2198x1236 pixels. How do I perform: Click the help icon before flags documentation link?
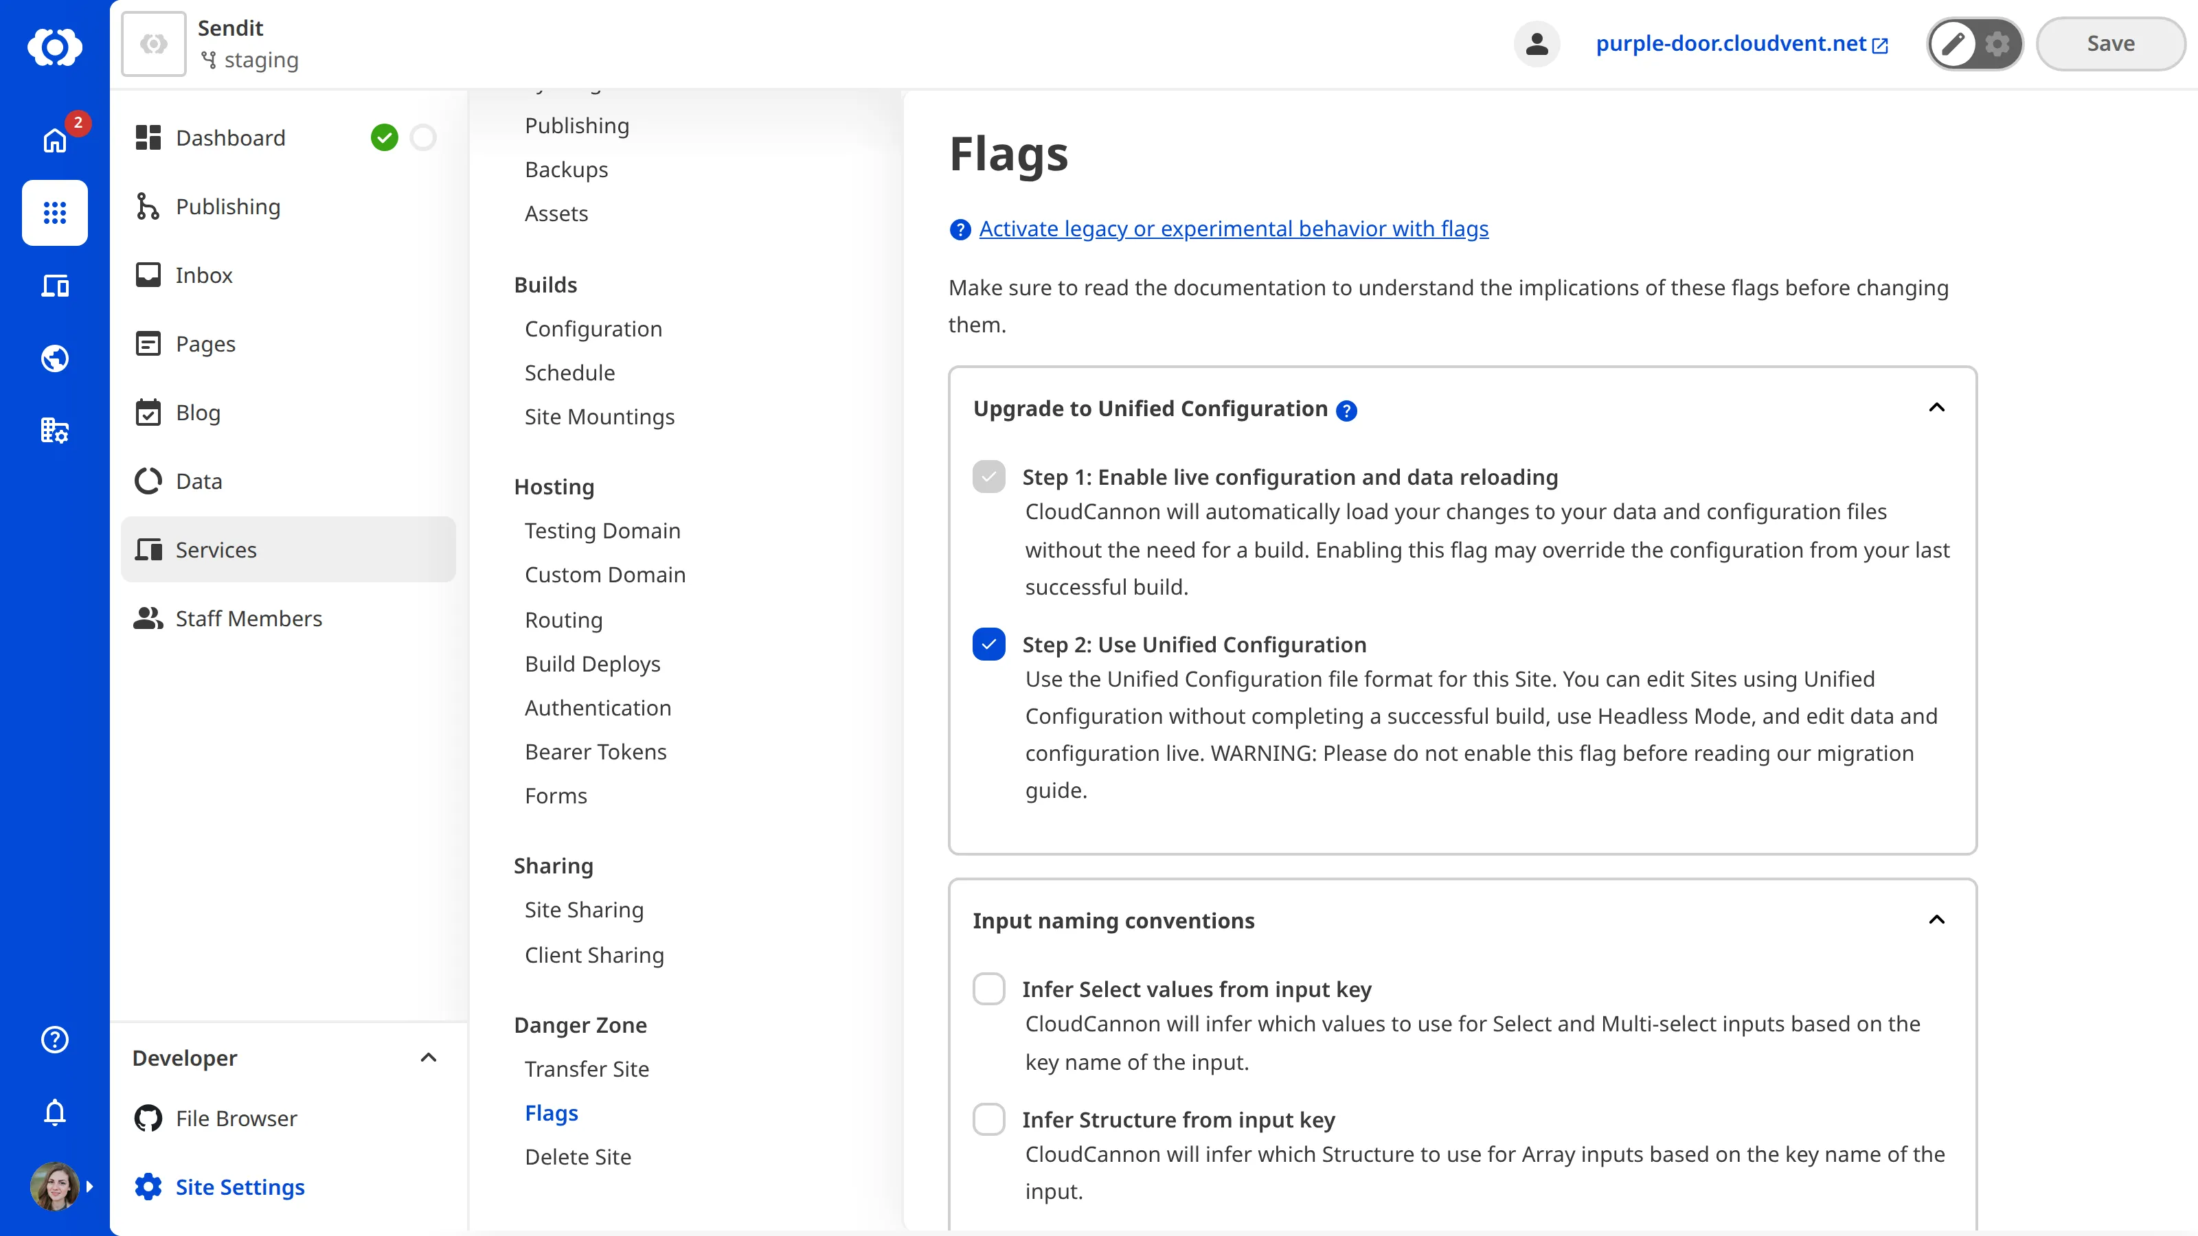(x=960, y=229)
